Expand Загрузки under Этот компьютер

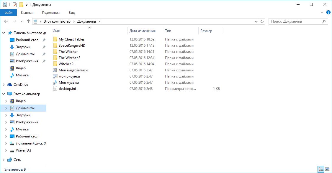coord(6,115)
